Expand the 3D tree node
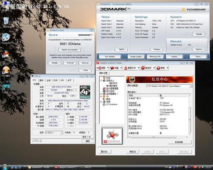Image resolution: width=213 pixels, height=170 pixels. click(101, 96)
